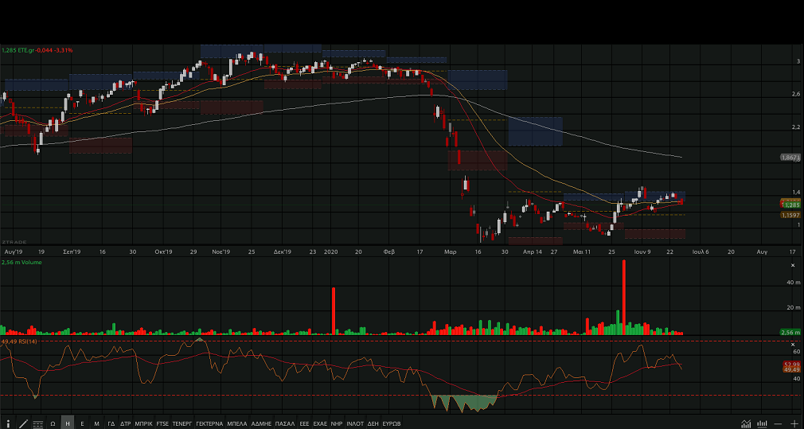Open the table list view icon
Image resolution: width=804 pixels, height=429 pixels.
pos(37,423)
